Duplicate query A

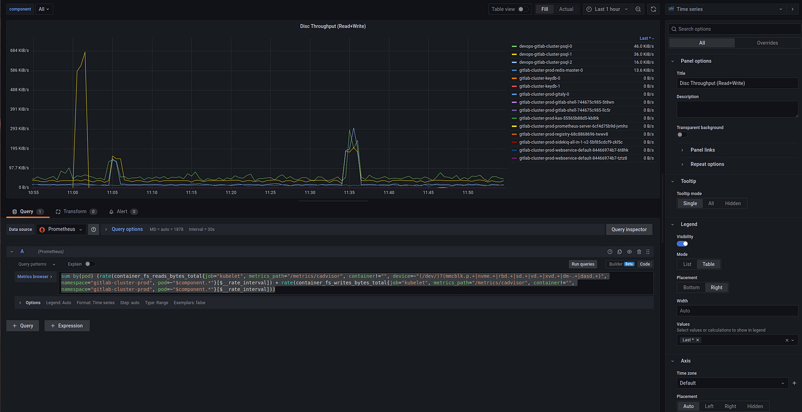pos(620,251)
